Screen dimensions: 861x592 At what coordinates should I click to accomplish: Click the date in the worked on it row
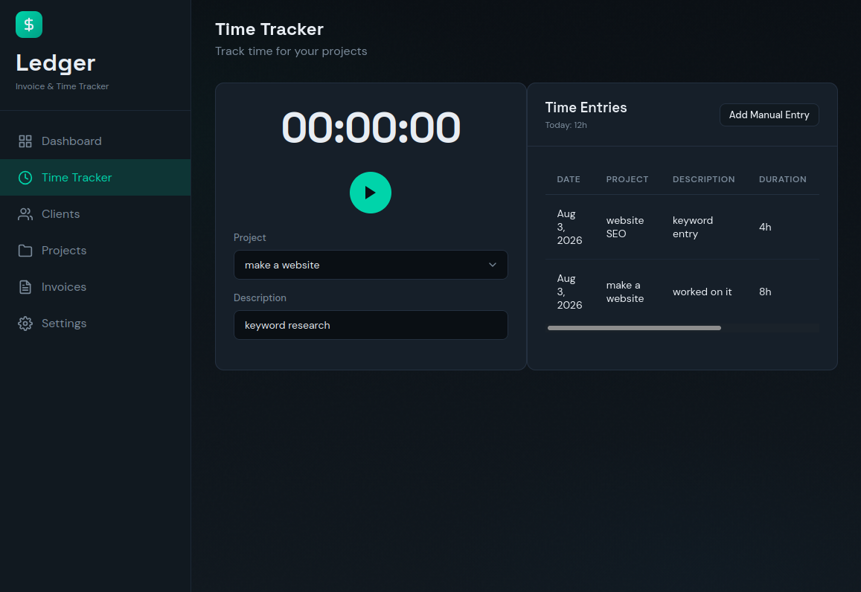pyautogui.click(x=569, y=292)
